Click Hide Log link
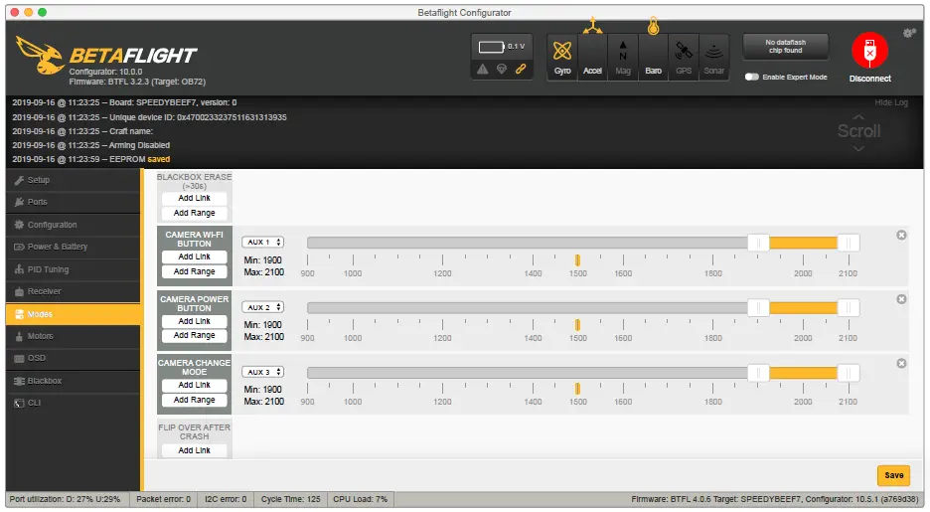930x512 pixels. tap(890, 102)
